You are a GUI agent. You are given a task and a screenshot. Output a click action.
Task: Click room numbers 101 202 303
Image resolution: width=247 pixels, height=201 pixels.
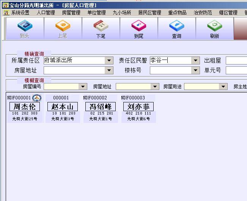(25, 113)
